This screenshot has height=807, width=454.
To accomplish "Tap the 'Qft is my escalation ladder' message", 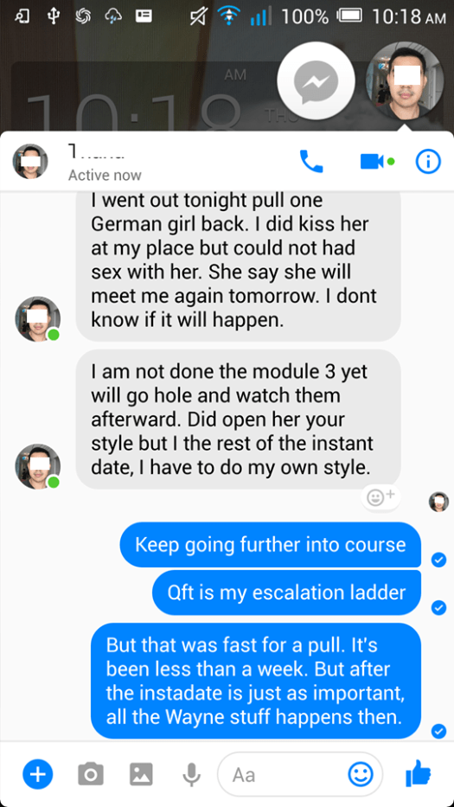I will (x=286, y=592).
